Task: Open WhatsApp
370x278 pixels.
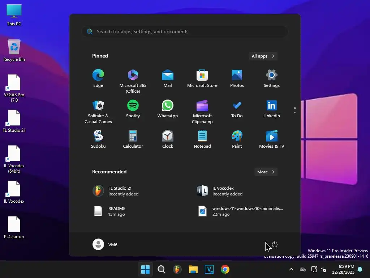Action: pyautogui.click(x=168, y=109)
